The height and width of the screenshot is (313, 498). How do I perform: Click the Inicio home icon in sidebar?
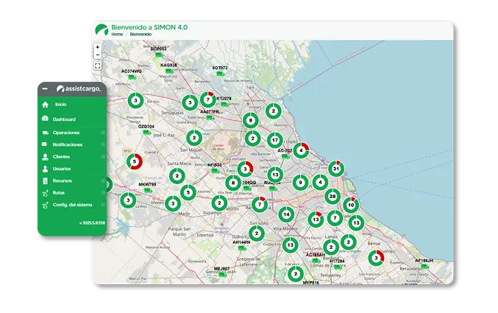(46, 105)
